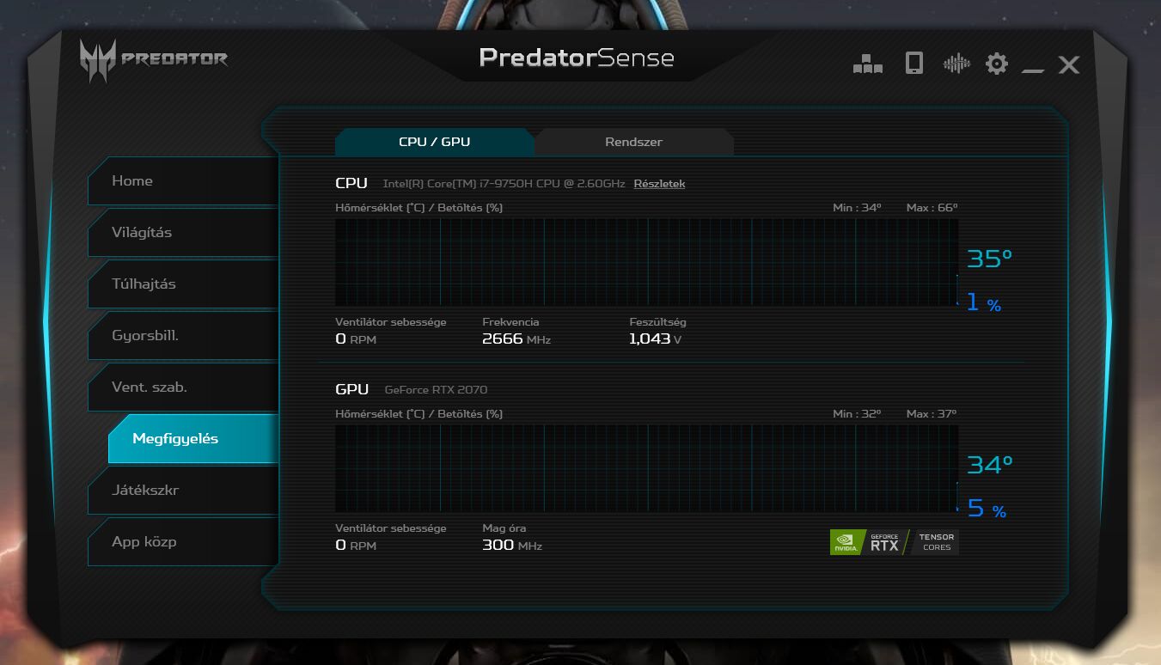Image resolution: width=1161 pixels, height=665 pixels.
Task: Click the GPU 34° temperature reading
Action: [989, 465]
